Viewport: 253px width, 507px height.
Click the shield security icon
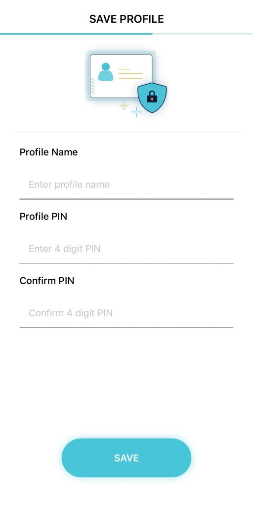coord(152,98)
